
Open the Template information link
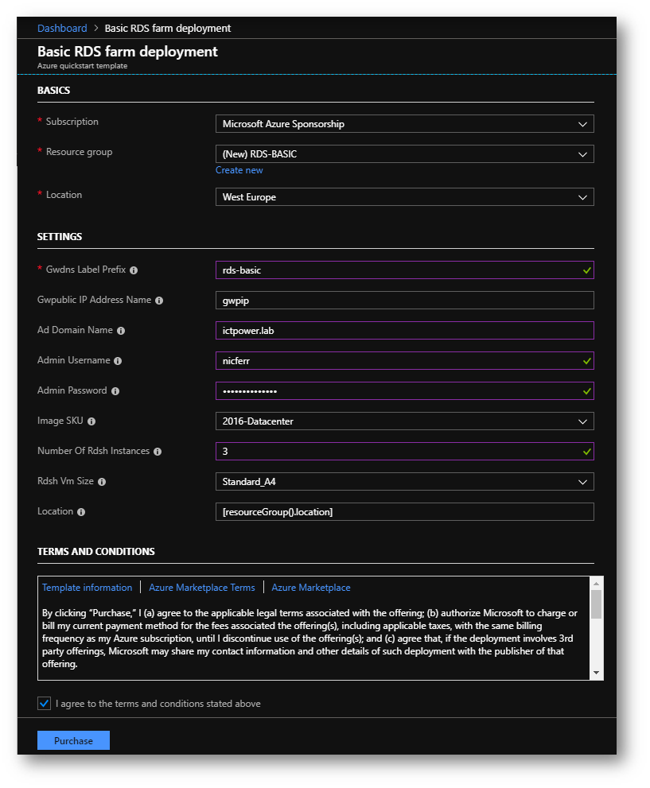87,588
